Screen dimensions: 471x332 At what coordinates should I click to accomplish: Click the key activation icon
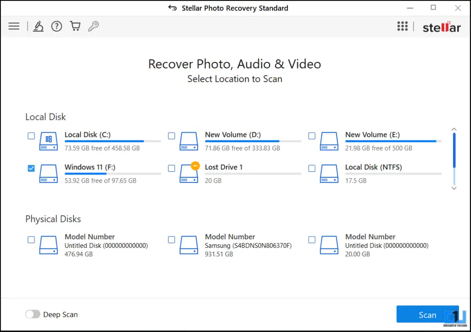[x=93, y=26]
